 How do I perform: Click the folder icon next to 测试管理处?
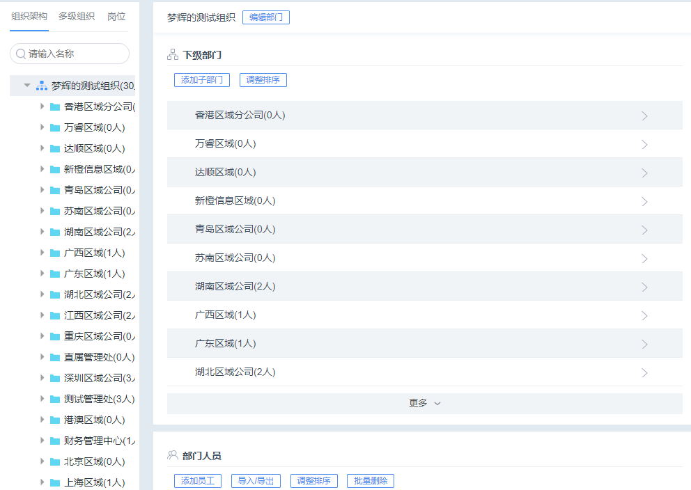coord(55,399)
